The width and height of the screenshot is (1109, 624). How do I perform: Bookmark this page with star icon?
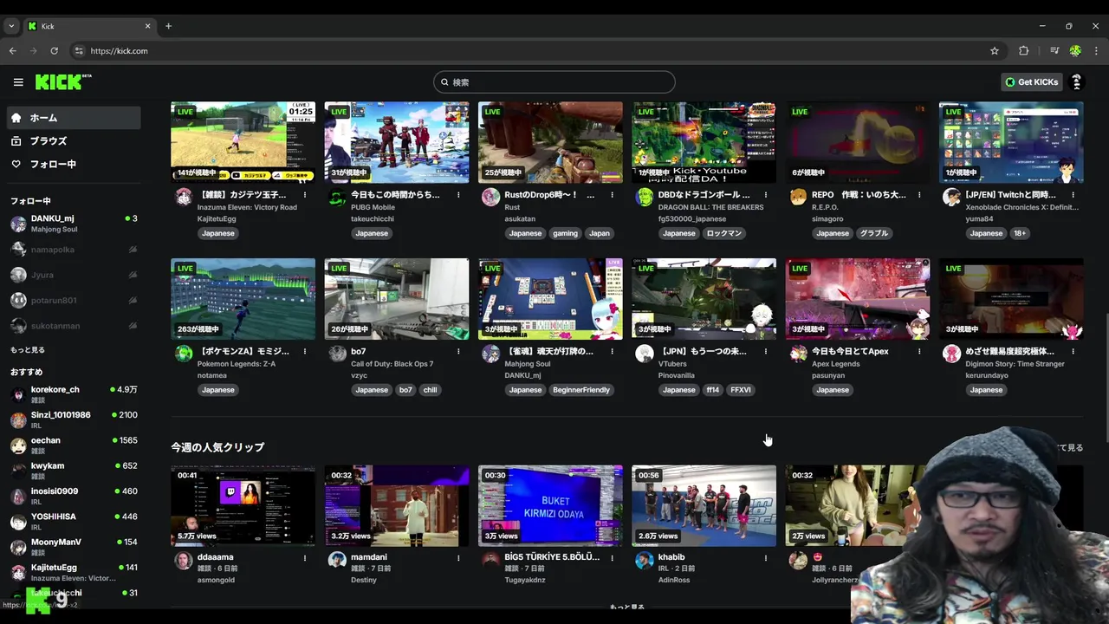(x=995, y=51)
